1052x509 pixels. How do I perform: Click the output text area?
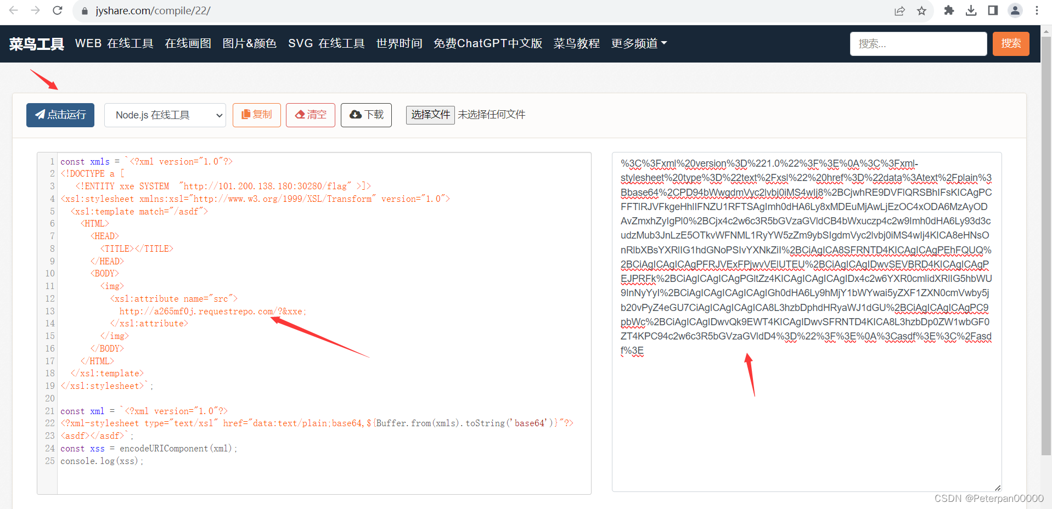tap(807, 322)
